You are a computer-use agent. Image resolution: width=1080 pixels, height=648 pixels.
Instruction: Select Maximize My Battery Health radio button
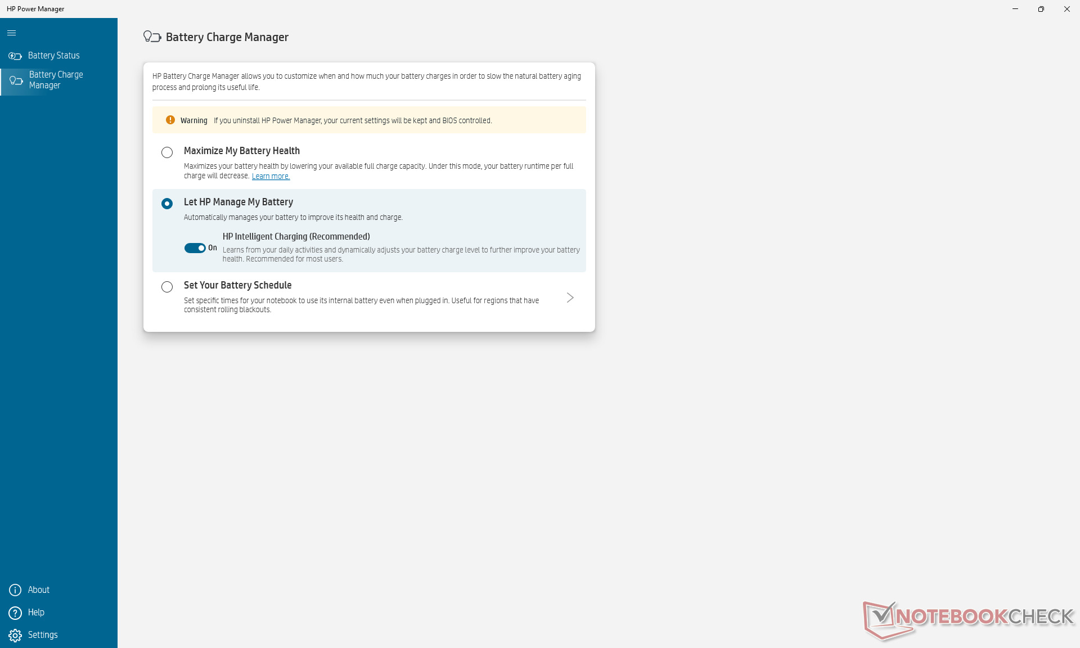[x=167, y=152]
